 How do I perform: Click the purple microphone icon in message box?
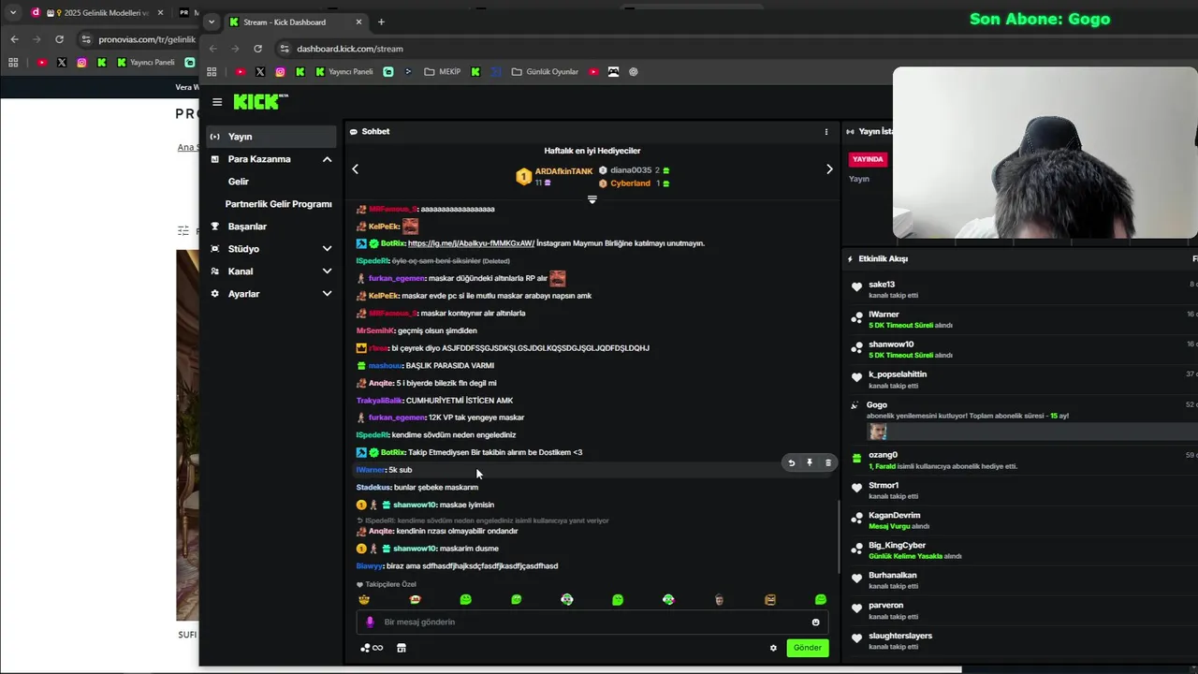(370, 622)
